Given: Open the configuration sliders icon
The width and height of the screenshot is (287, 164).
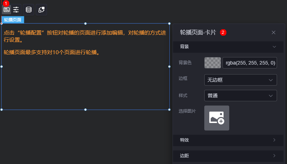Looking at the screenshot, I should (16, 10).
